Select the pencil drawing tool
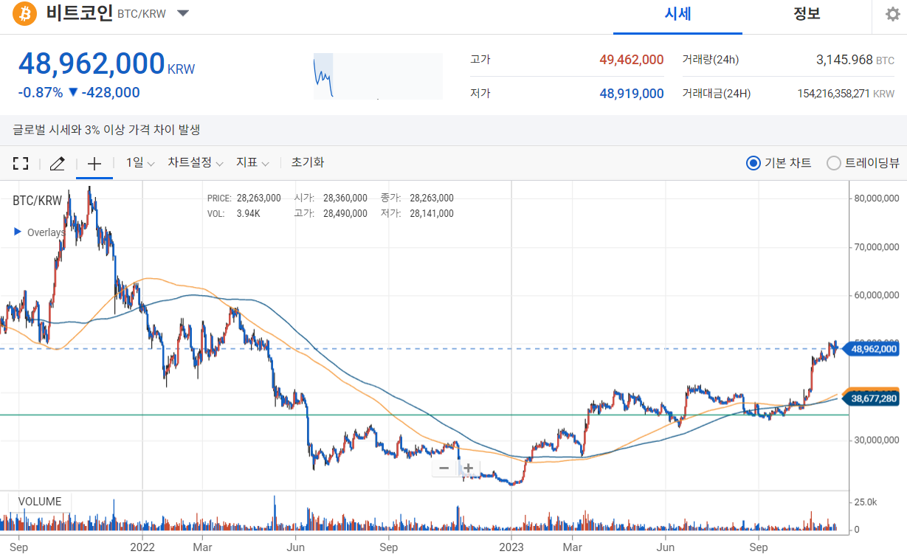The height and width of the screenshot is (557, 907). pos(57,163)
